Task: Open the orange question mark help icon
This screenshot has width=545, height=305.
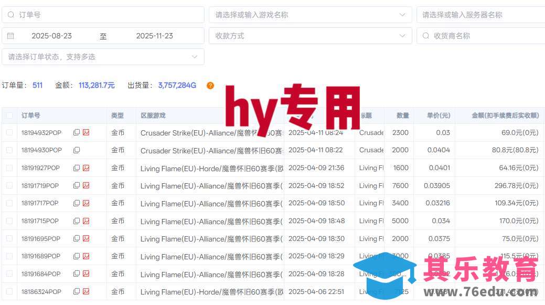Action: click(x=210, y=85)
